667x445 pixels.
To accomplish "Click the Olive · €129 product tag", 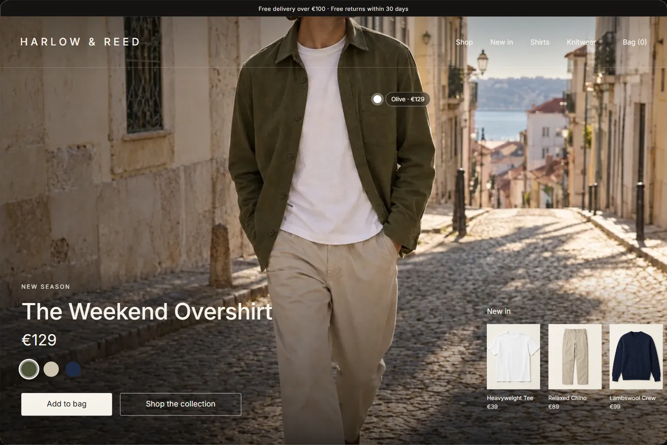I will 408,99.
